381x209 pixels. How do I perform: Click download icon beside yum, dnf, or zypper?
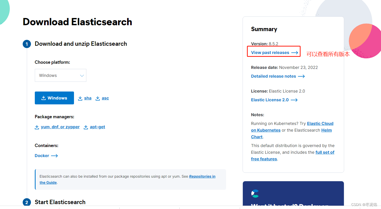[x=37, y=127]
